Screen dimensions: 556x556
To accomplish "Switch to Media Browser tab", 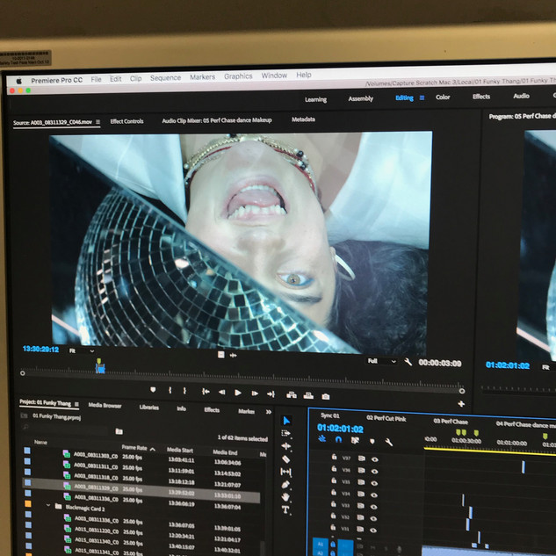I will 105,405.
